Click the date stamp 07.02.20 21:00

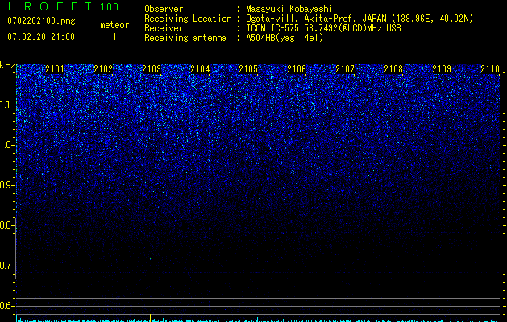41,37
